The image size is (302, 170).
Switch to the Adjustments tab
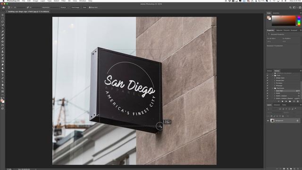[x=279, y=30]
